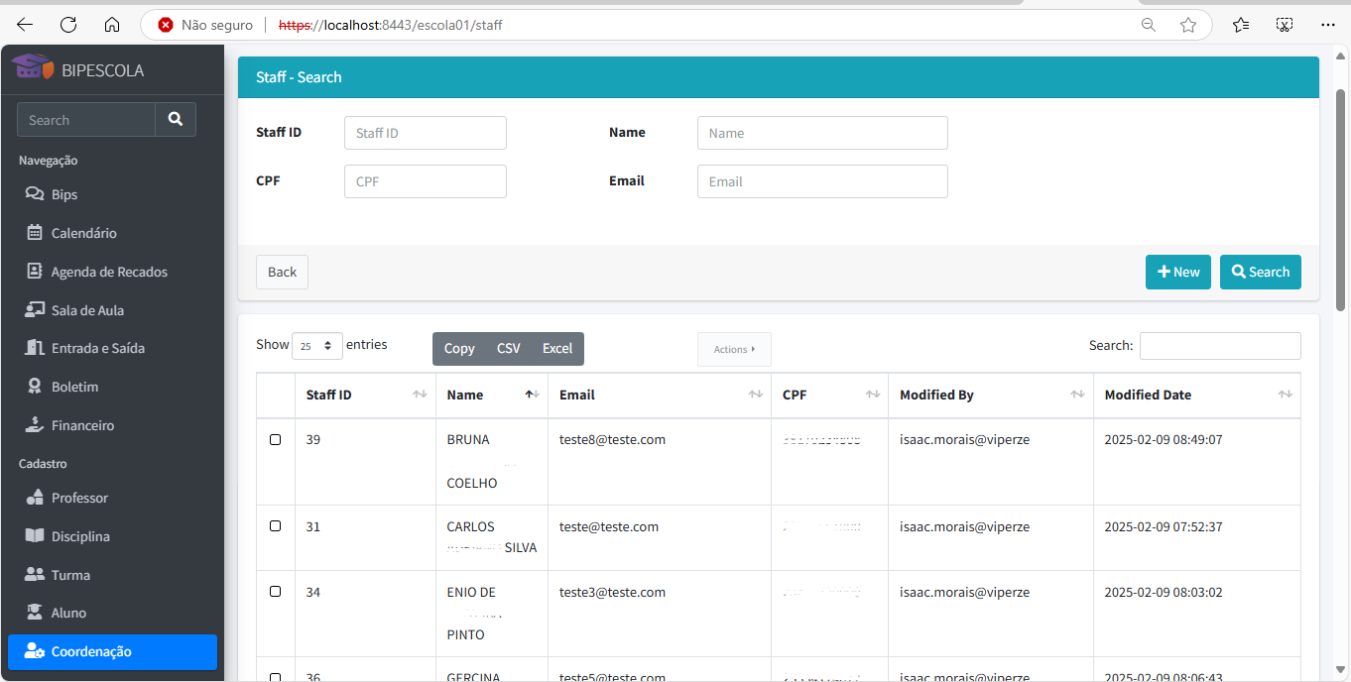
Task: Export table with the CSV button
Action: pyautogui.click(x=508, y=349)
